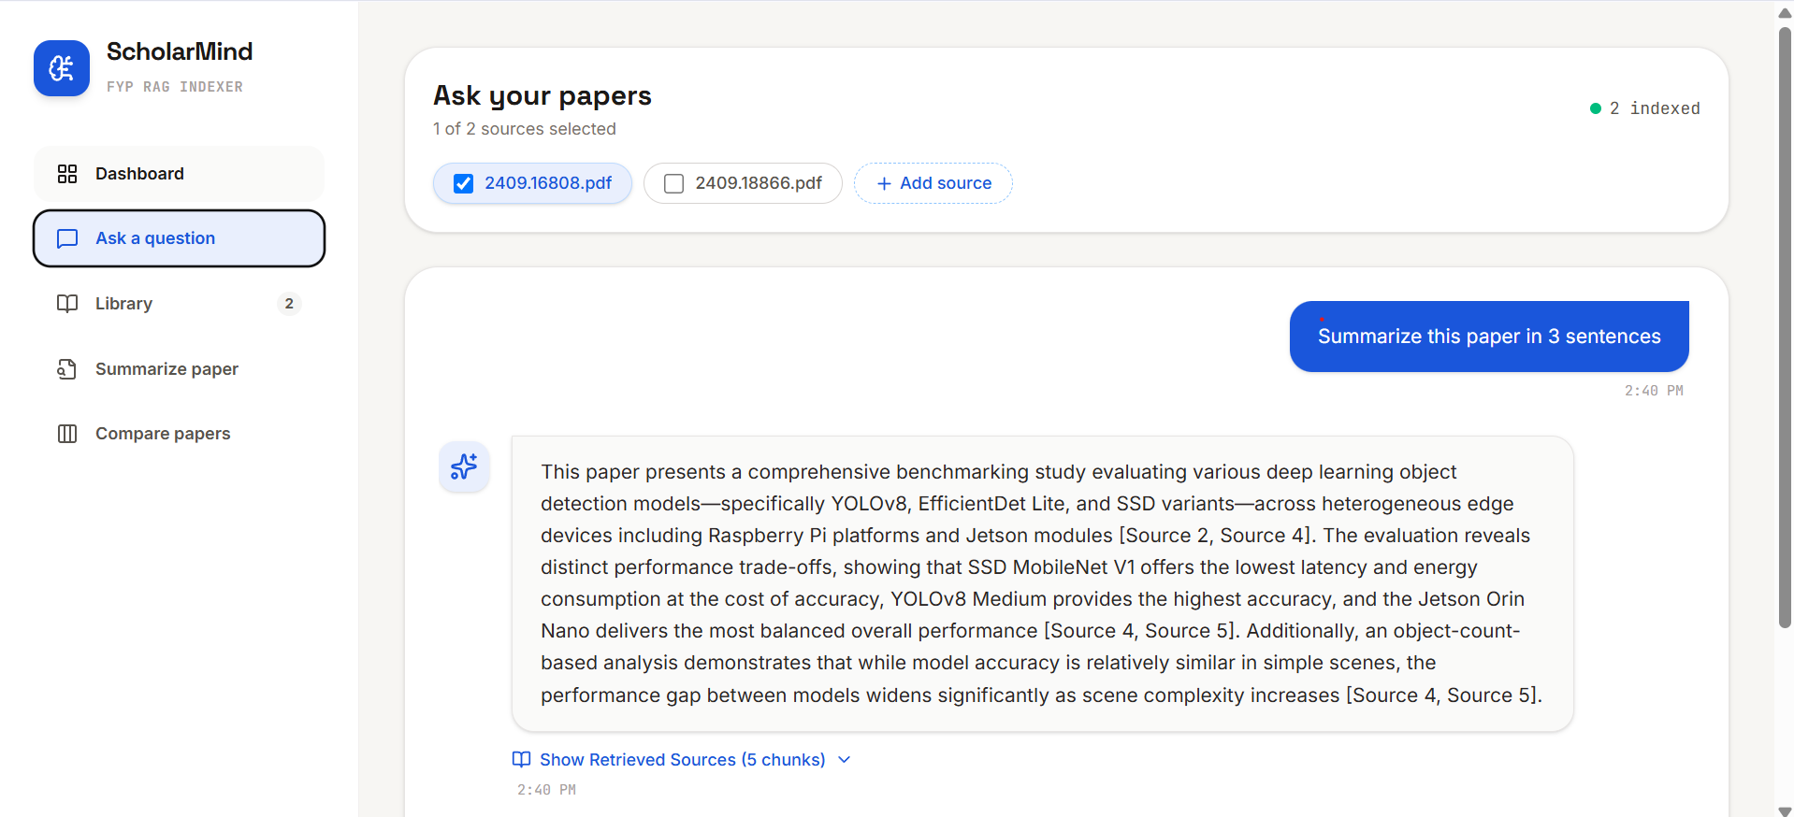
Task: Check the 2409.18866.pdf source checkbox
Action: click(673, 183)
